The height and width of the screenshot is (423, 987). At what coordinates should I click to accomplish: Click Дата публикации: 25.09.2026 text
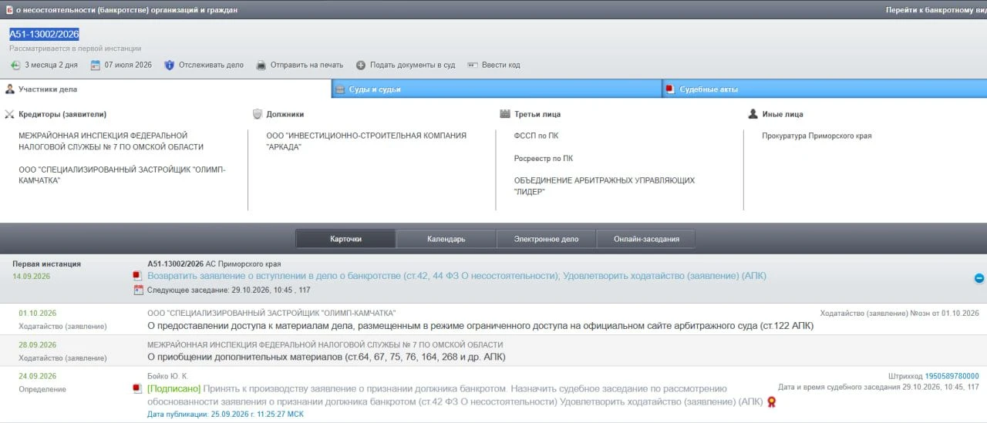click(x=225, y=415)
